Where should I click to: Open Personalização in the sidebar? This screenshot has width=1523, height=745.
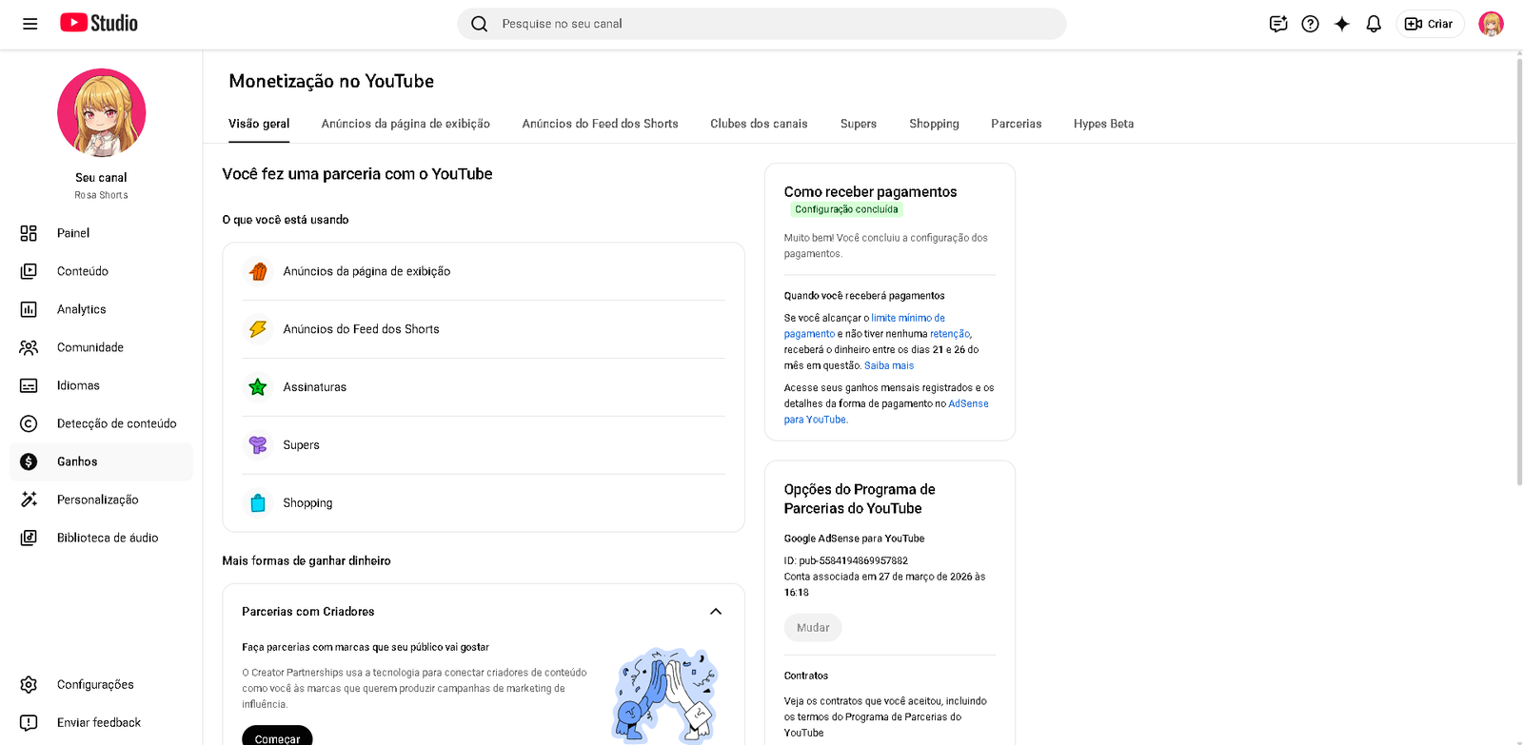[x=98, y=500]
